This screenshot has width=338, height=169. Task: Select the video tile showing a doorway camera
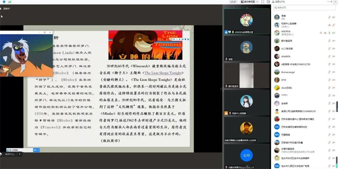click(x=247, y=75)
